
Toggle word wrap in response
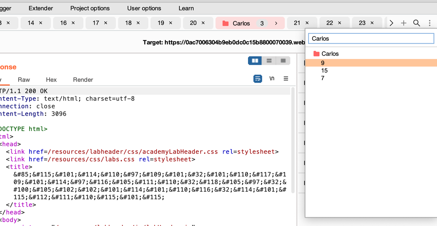pyautogui.click(x=258, y=79)
